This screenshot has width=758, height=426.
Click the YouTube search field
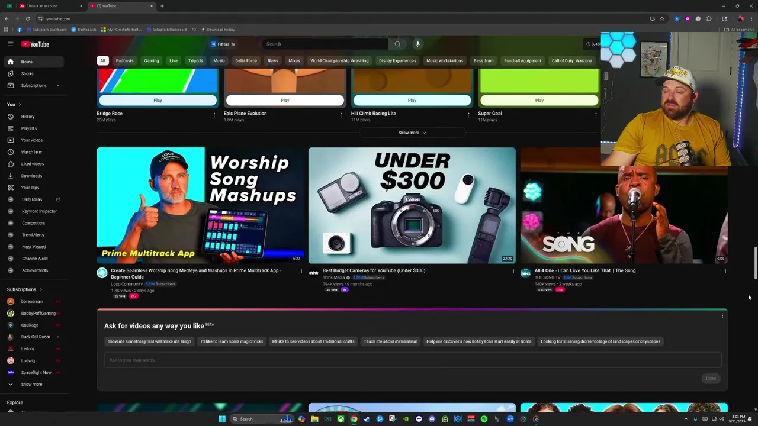[326, 44]
